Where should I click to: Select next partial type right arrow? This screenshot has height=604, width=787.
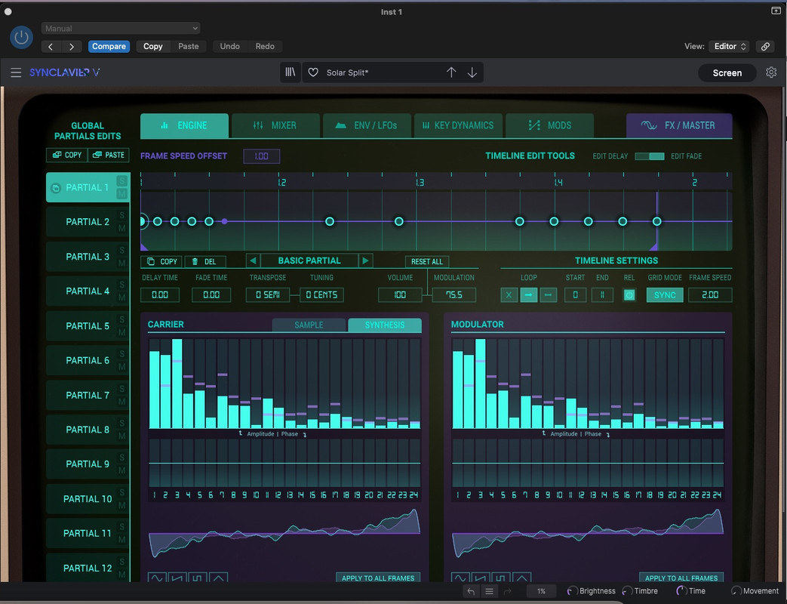365,260
